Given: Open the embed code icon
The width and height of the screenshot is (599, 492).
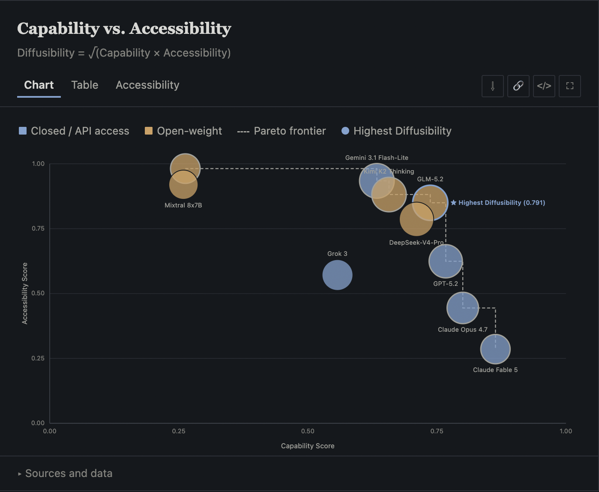Looking at the screenshot, I should click(544, 86).
